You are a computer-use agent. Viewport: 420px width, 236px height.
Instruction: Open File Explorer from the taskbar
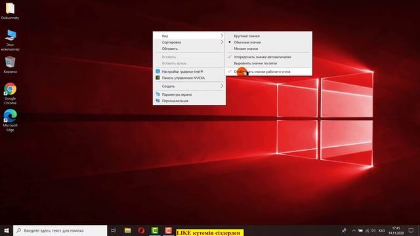point(127,230)
